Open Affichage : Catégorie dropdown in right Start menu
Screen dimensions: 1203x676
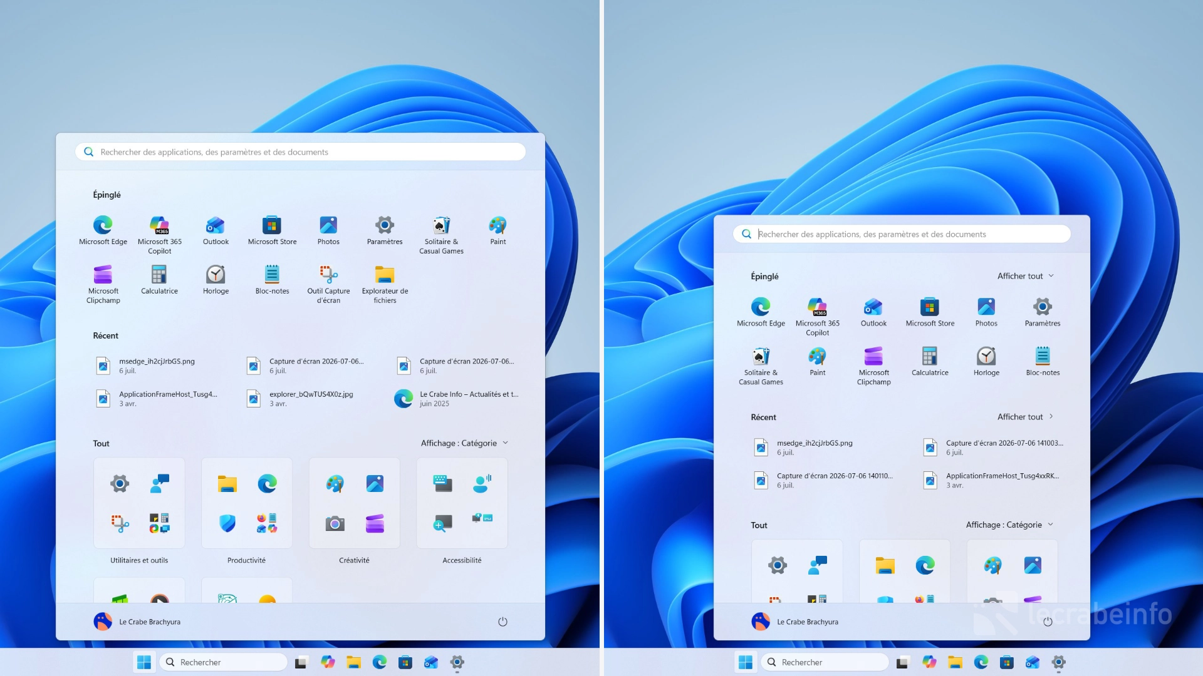1009,525
